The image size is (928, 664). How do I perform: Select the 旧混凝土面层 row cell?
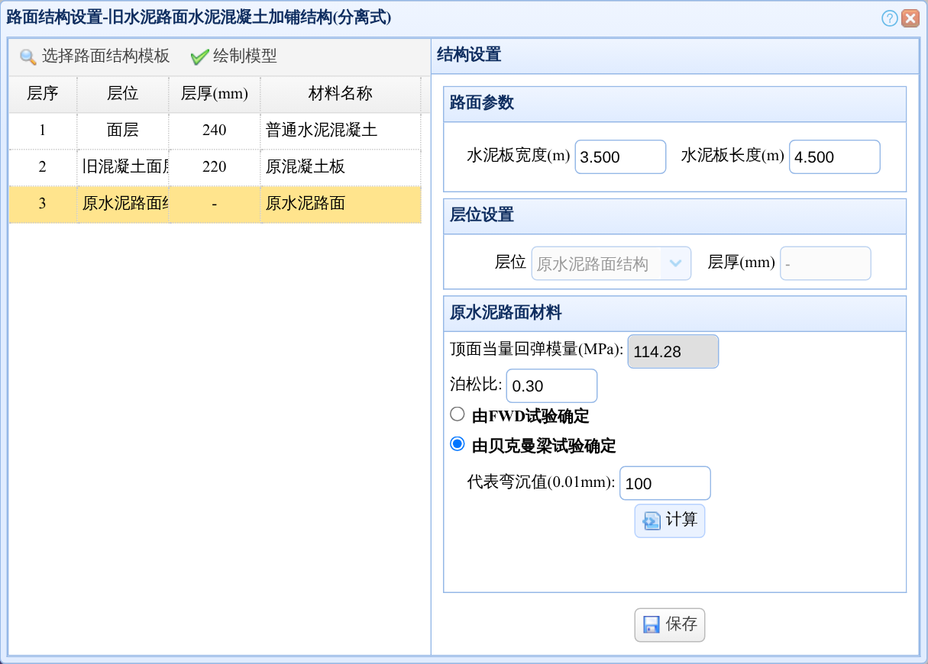click(123, 167)
